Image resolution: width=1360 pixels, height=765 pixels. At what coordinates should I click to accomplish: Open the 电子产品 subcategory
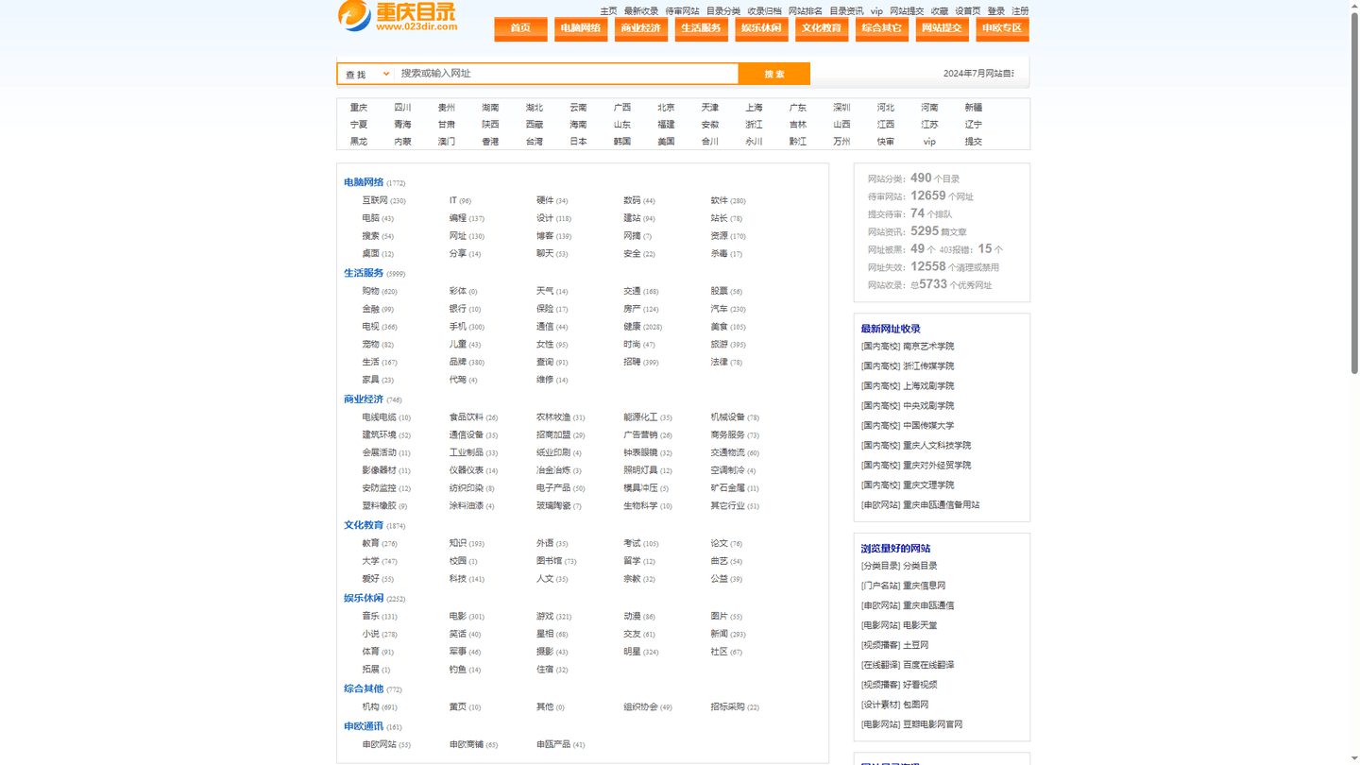[x=553, y=488]
